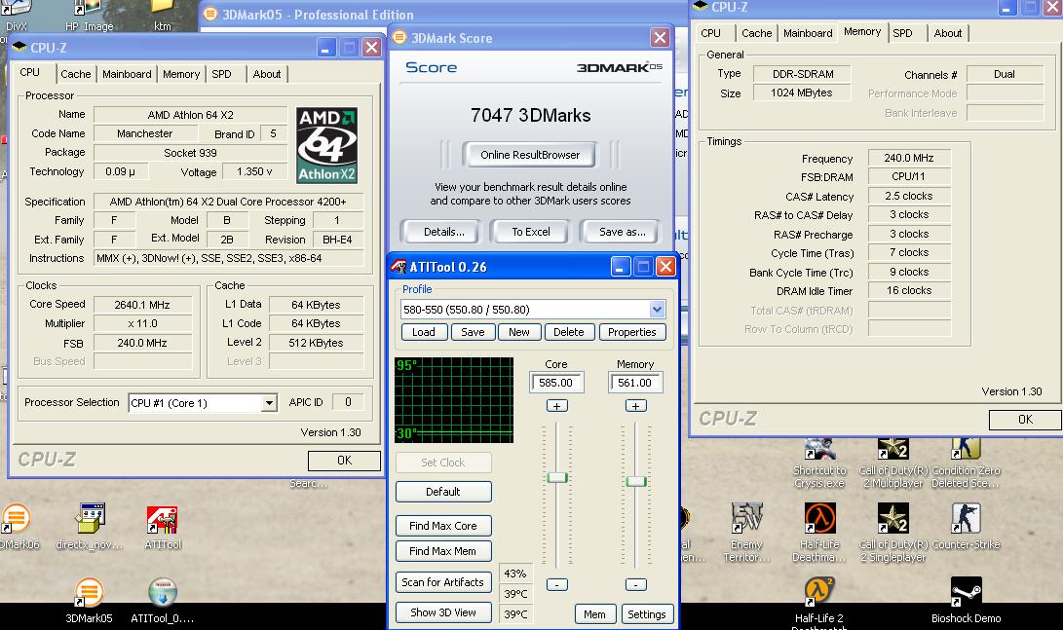
Task: Decrease Core clock with minus button
Action: click(556, 584)
